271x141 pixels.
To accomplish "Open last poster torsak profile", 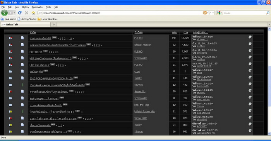I will 201,106.
